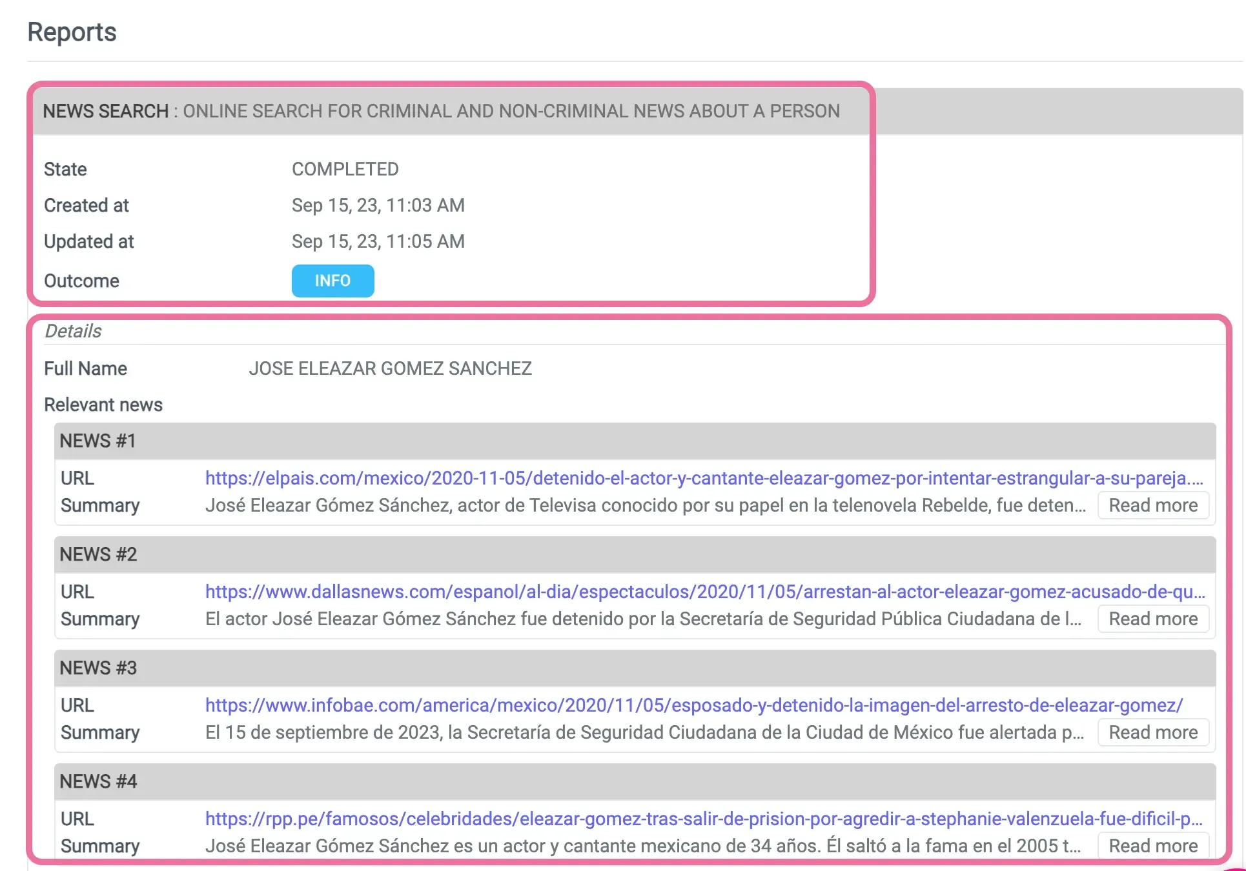Open the infobae.com article link

(x=694, y=705)
